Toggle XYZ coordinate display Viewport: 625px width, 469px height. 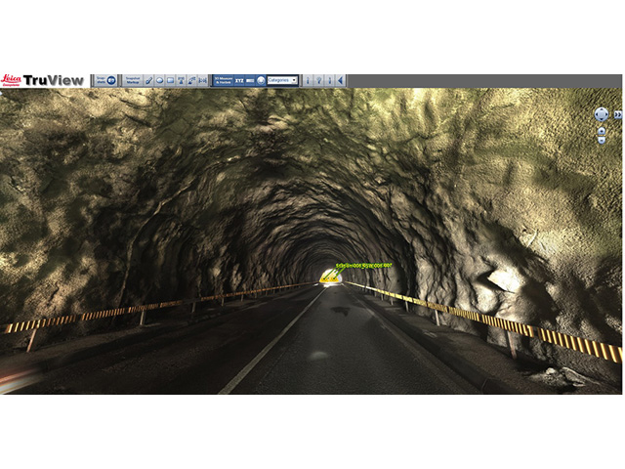click(238, 80)
